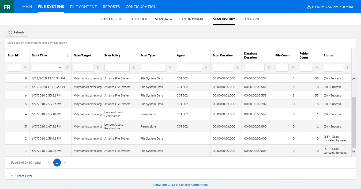
Task: Go to the next page arrow
Action: coord(65,163)
